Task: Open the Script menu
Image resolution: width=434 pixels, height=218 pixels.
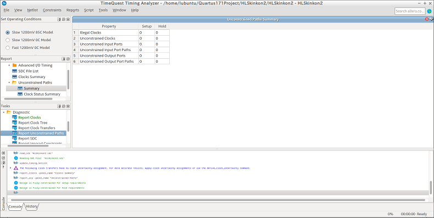Action: pyautogui.click(x=88, y=10)
